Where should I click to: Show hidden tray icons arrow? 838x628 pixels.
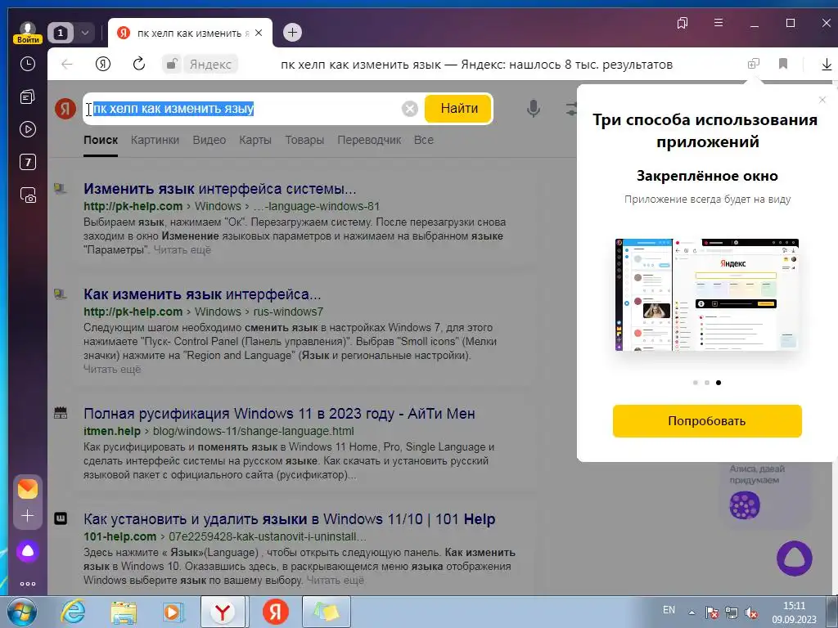tap(692, 612)
